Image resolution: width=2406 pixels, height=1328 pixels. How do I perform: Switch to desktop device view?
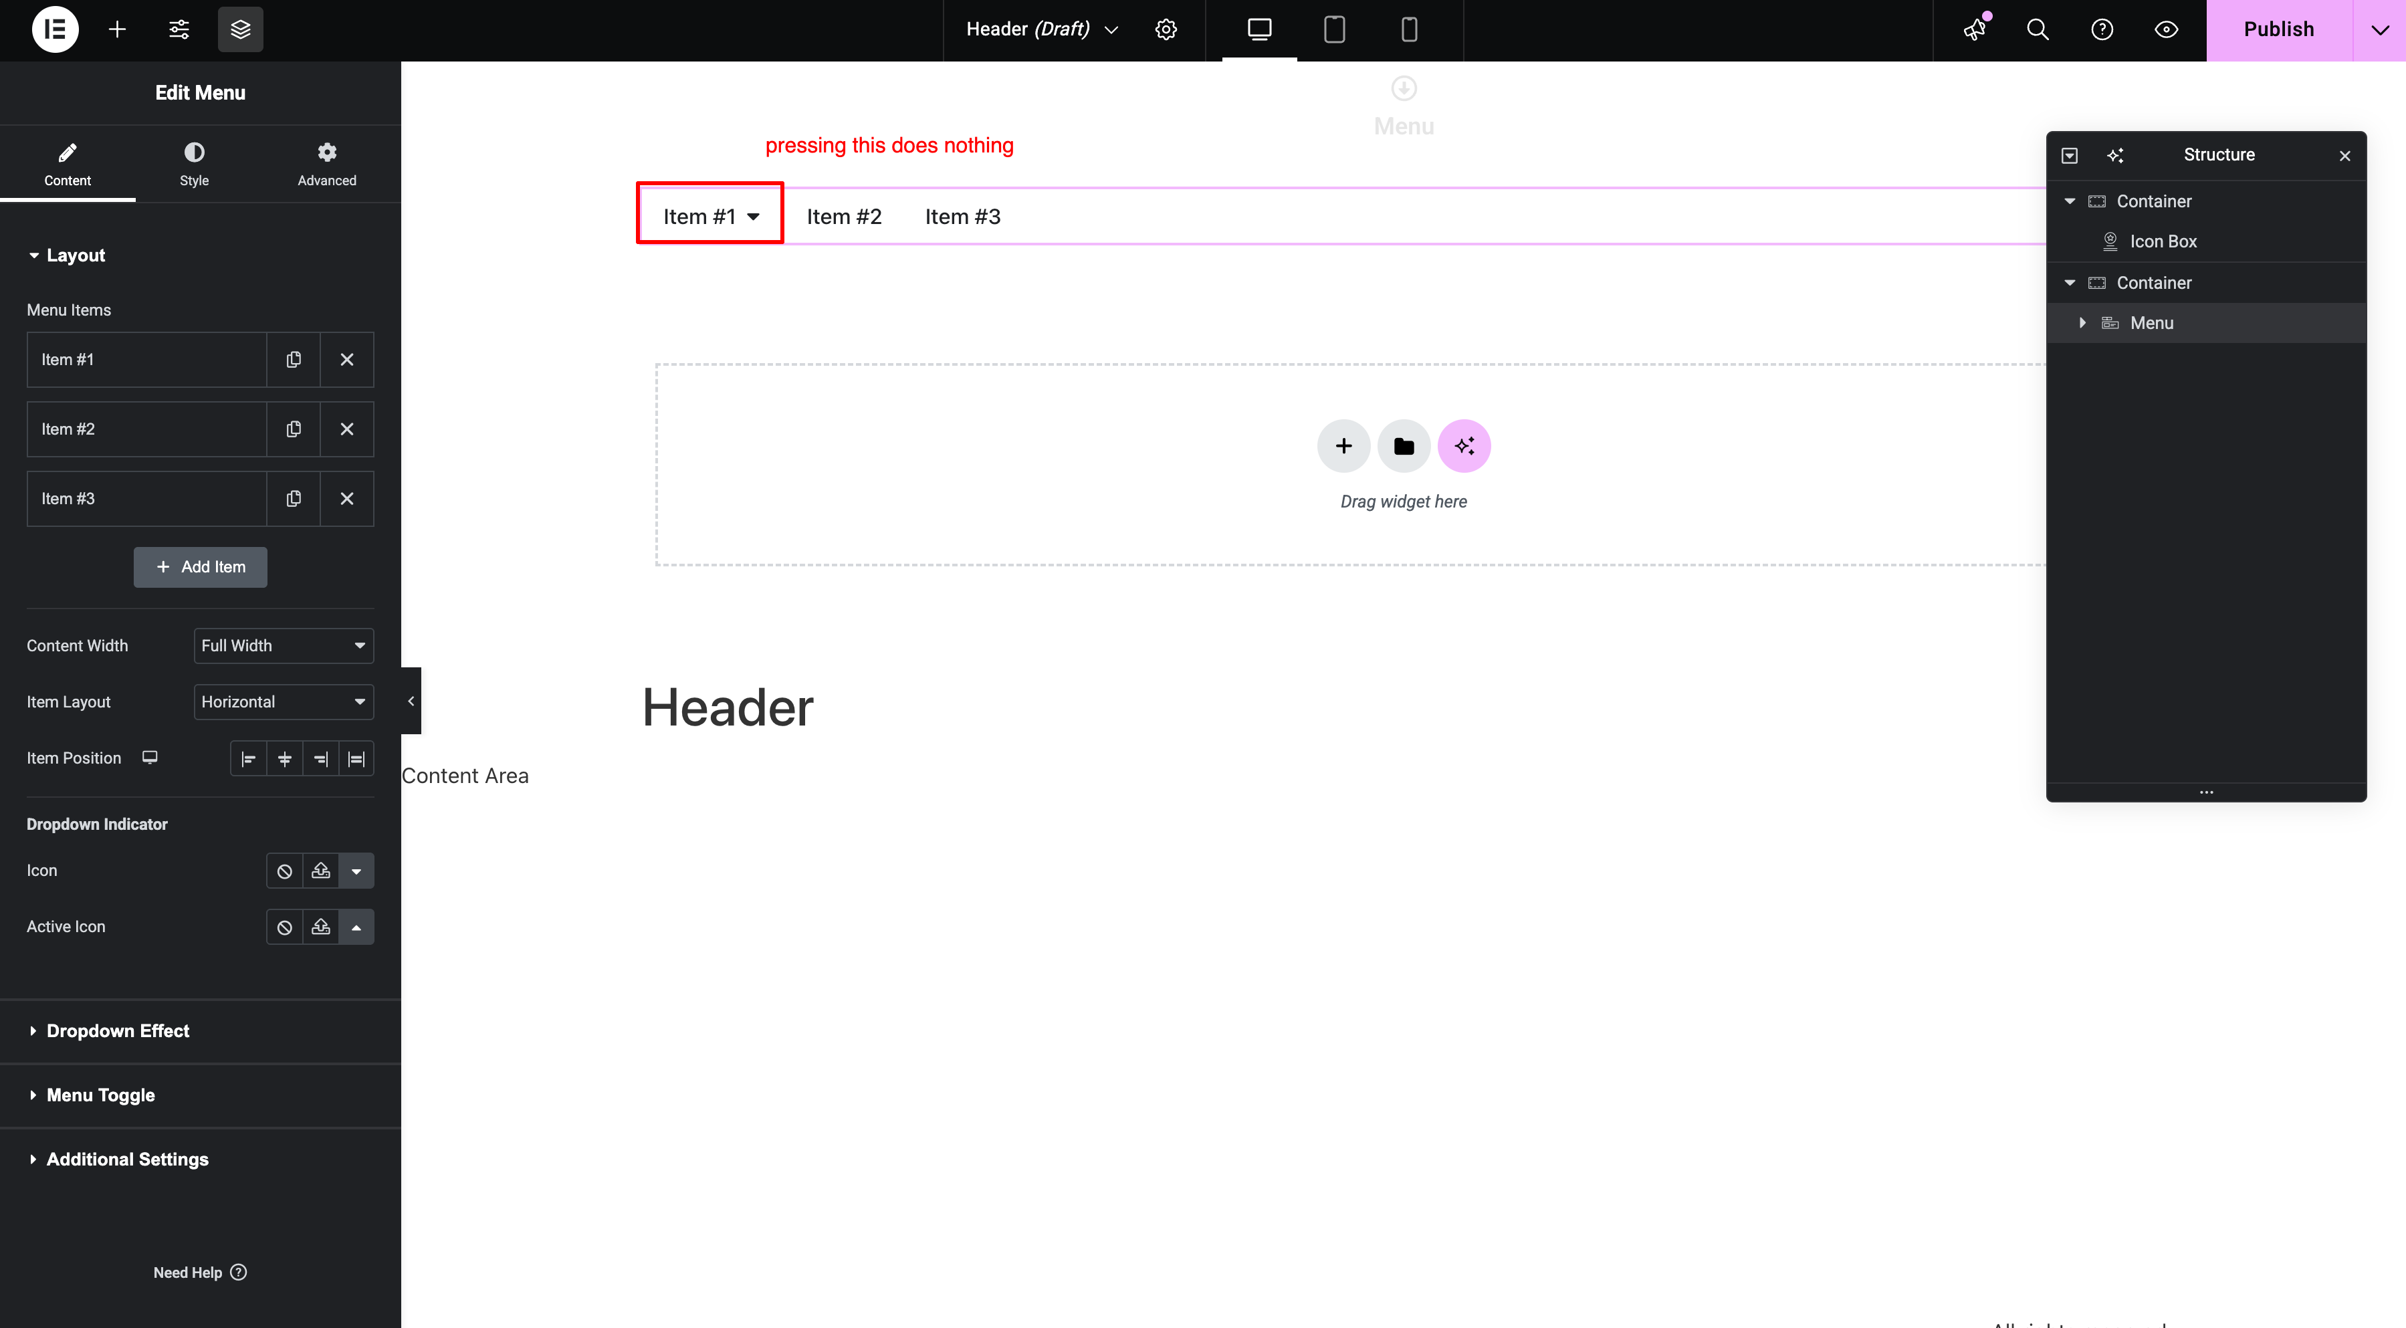(1259, 29)
